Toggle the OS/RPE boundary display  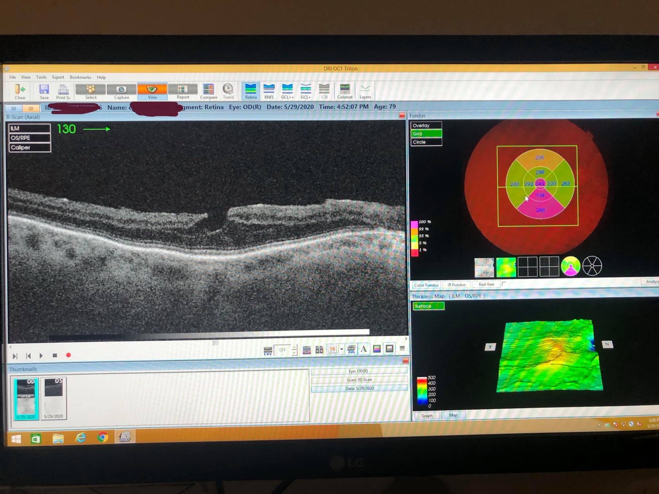[30, 138]
